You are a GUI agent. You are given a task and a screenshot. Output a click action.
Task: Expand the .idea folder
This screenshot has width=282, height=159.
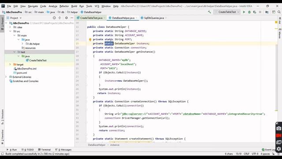pos(10,27)
